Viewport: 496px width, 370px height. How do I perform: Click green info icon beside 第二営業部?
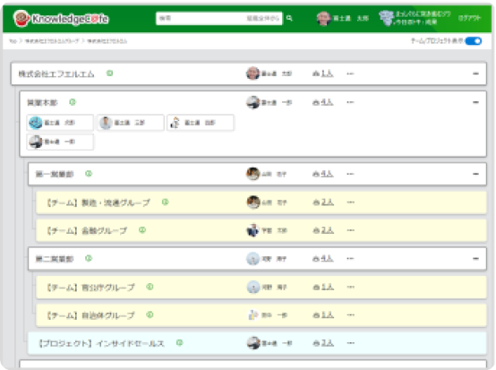[89, 259]
